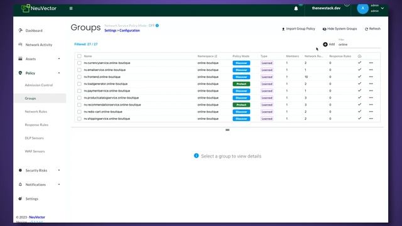Click the Filter input containing online
The width and height of the screenshot is (402, 226).
359,45
